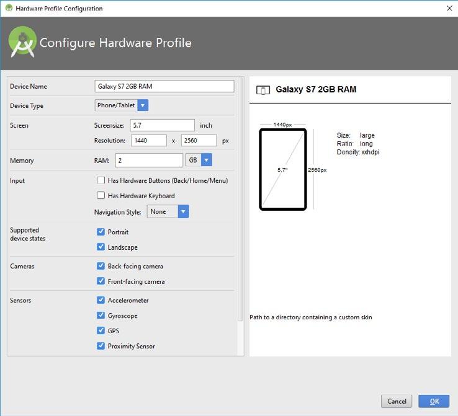
Task: Click the phone preview outline diagram
Action: click(283, 169)
